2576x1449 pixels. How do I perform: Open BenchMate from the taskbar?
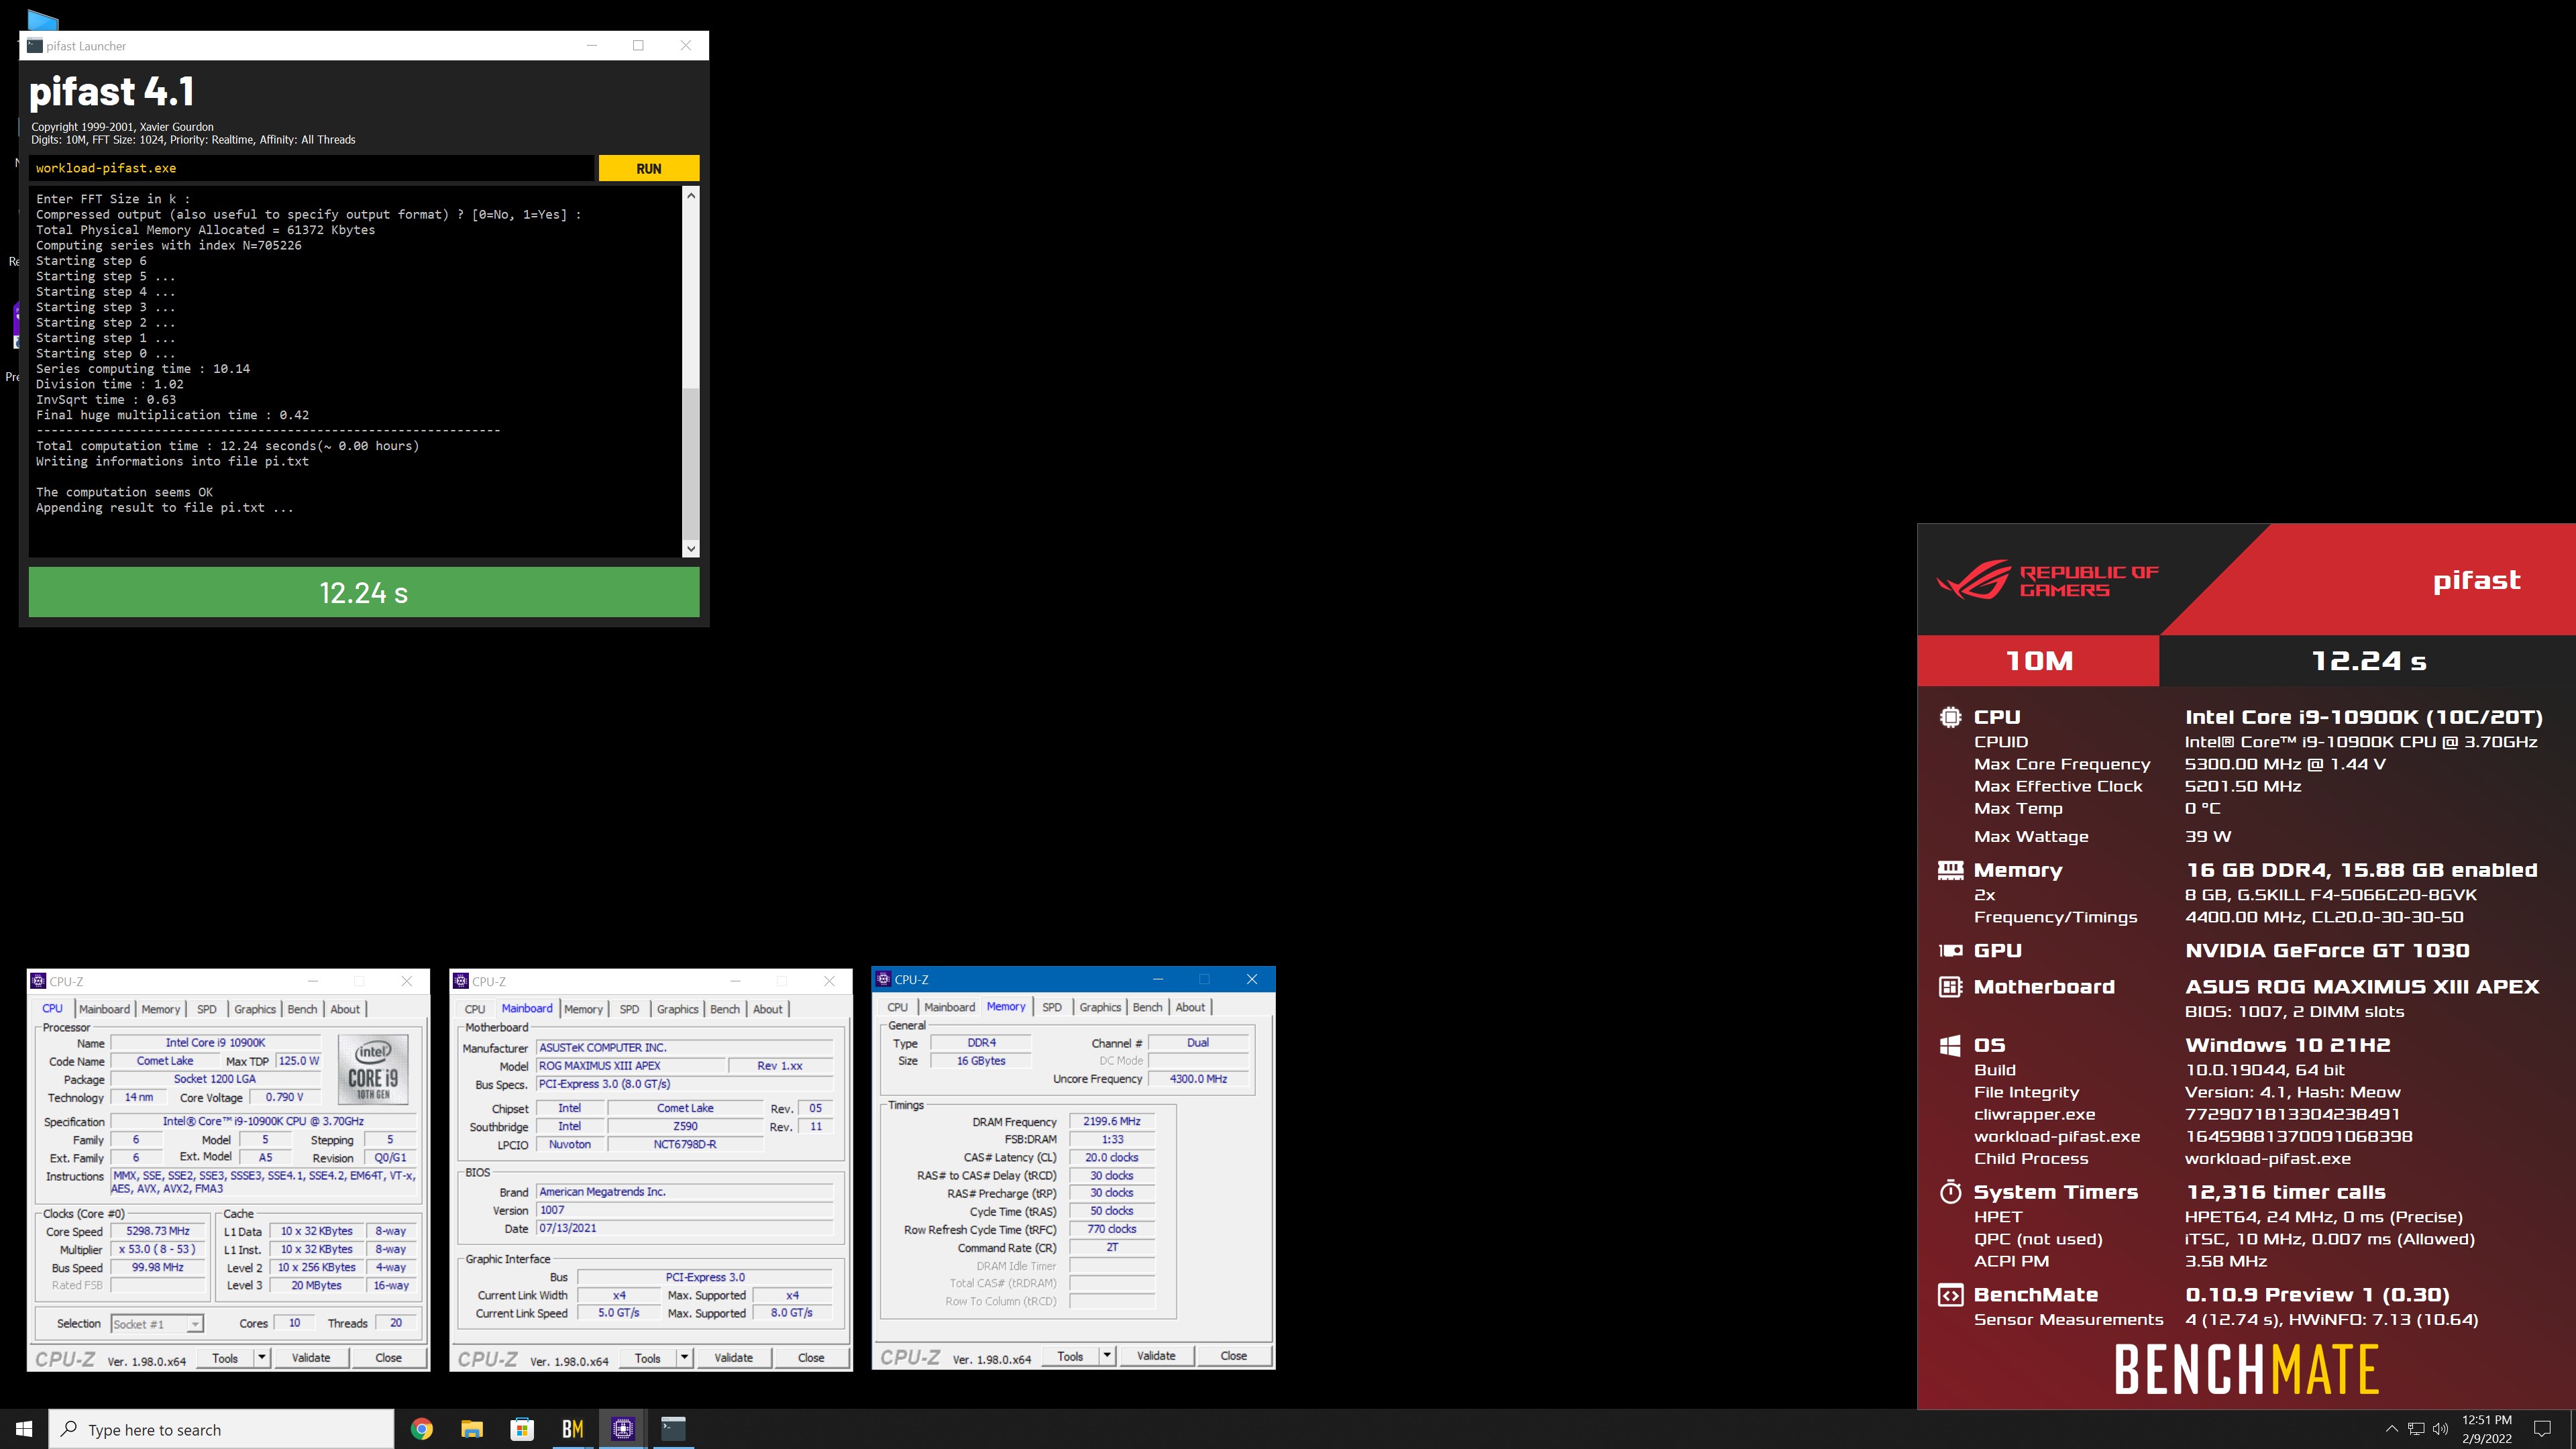(x=572, y=1429)
